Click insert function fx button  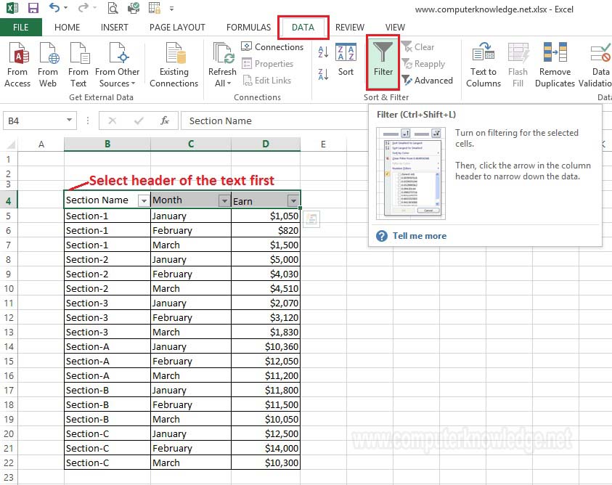click(x=165, y=121)
